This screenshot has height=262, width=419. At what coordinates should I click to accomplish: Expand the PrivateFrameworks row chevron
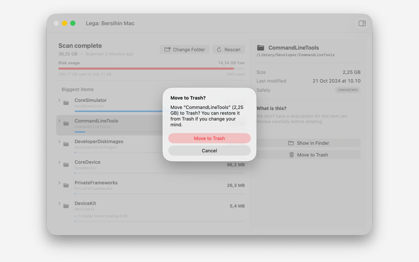[x=59, y=183]
